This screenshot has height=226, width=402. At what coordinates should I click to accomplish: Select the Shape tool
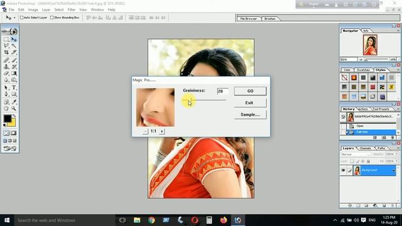click(x=14, y=94)
